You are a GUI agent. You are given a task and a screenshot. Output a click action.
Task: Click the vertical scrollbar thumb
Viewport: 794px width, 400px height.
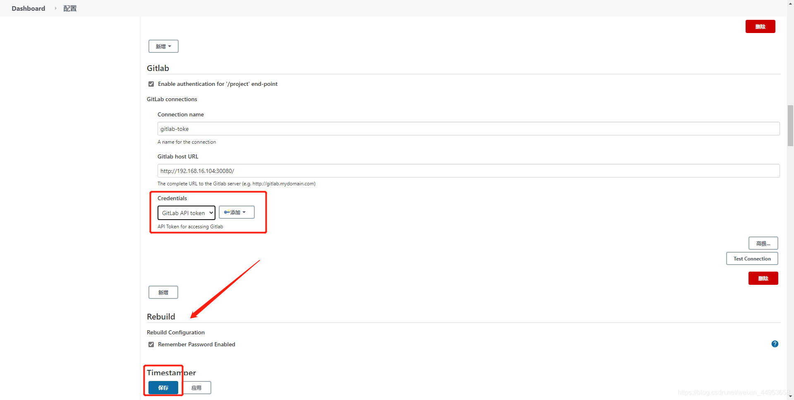[x=790, y=125]
